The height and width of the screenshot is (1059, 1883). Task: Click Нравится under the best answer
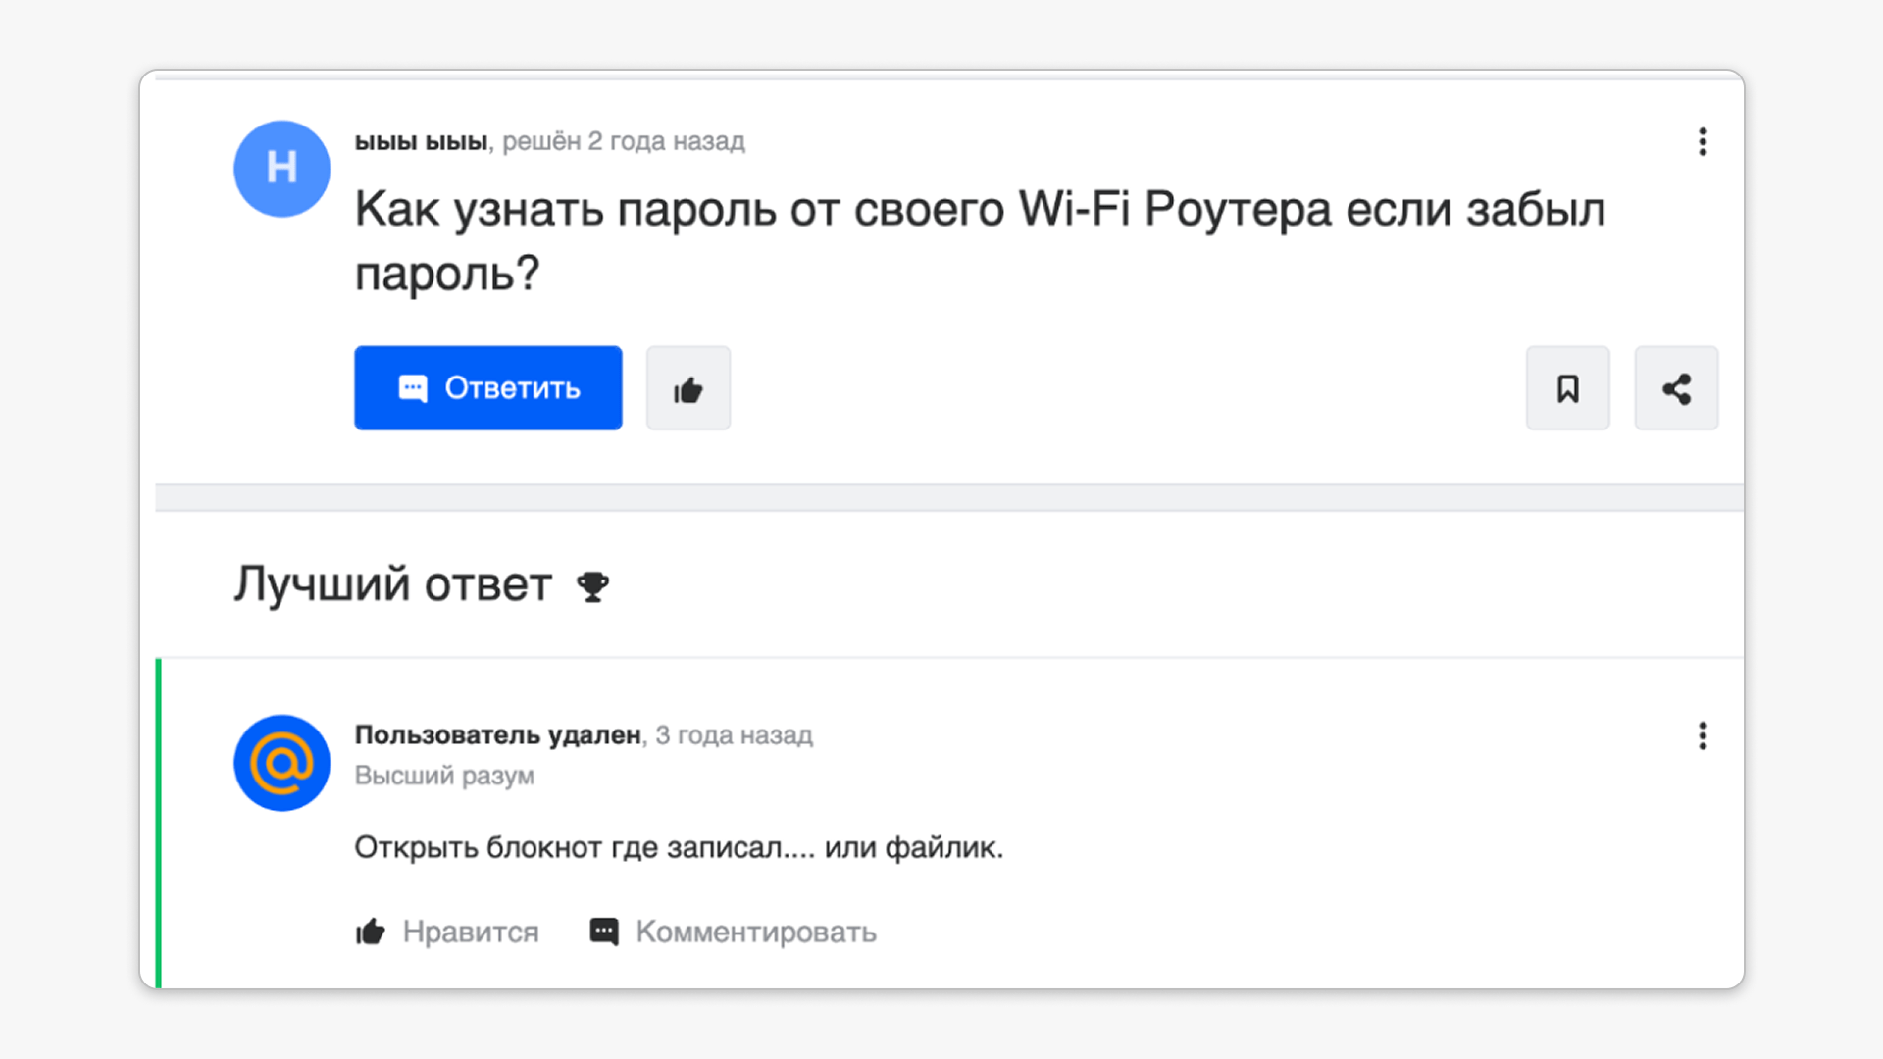(x=447, y=932)
